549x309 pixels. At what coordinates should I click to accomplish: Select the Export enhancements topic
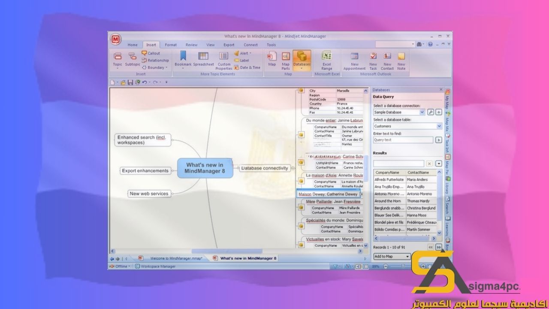145,171
